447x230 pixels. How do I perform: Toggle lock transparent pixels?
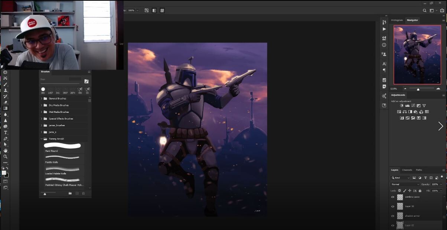(x=399, y=190)
